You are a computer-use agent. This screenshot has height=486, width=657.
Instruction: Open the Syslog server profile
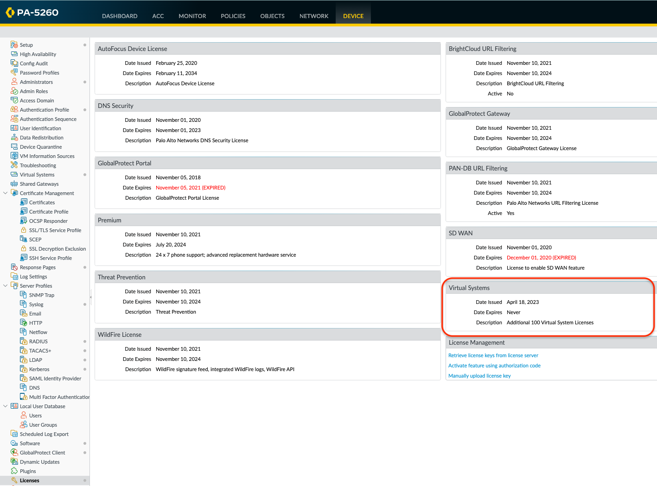pos(36,304)
